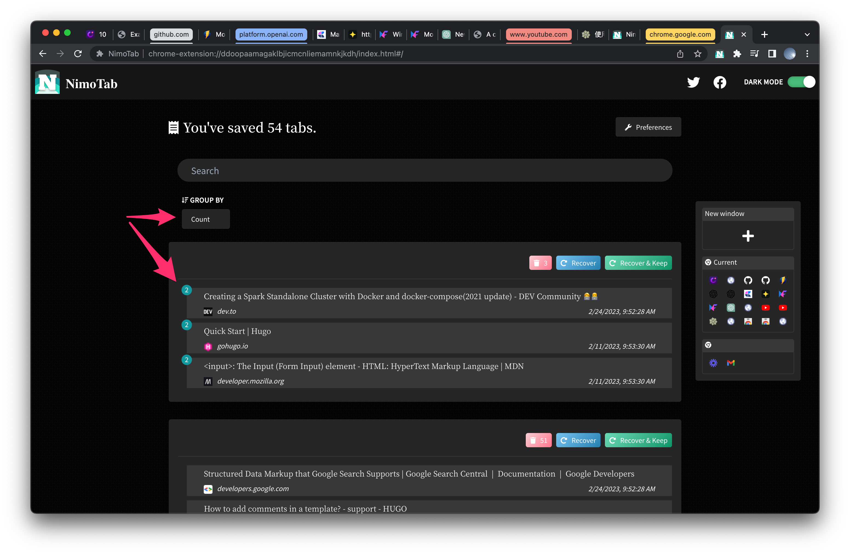The width and height of the screenshot is (850, 554).
Task: Click the MDN favicon beside developer.mozilla.org
Action: click(208, 382)
